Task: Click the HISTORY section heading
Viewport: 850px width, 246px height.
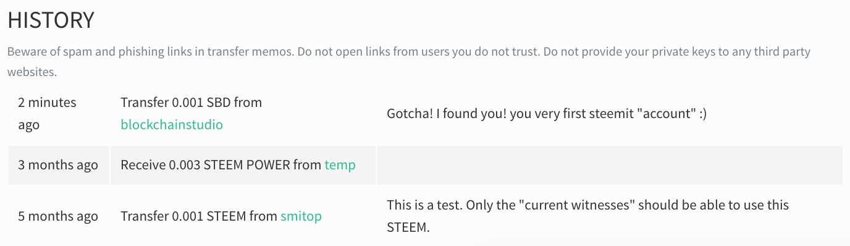Action: click(51, 20)
